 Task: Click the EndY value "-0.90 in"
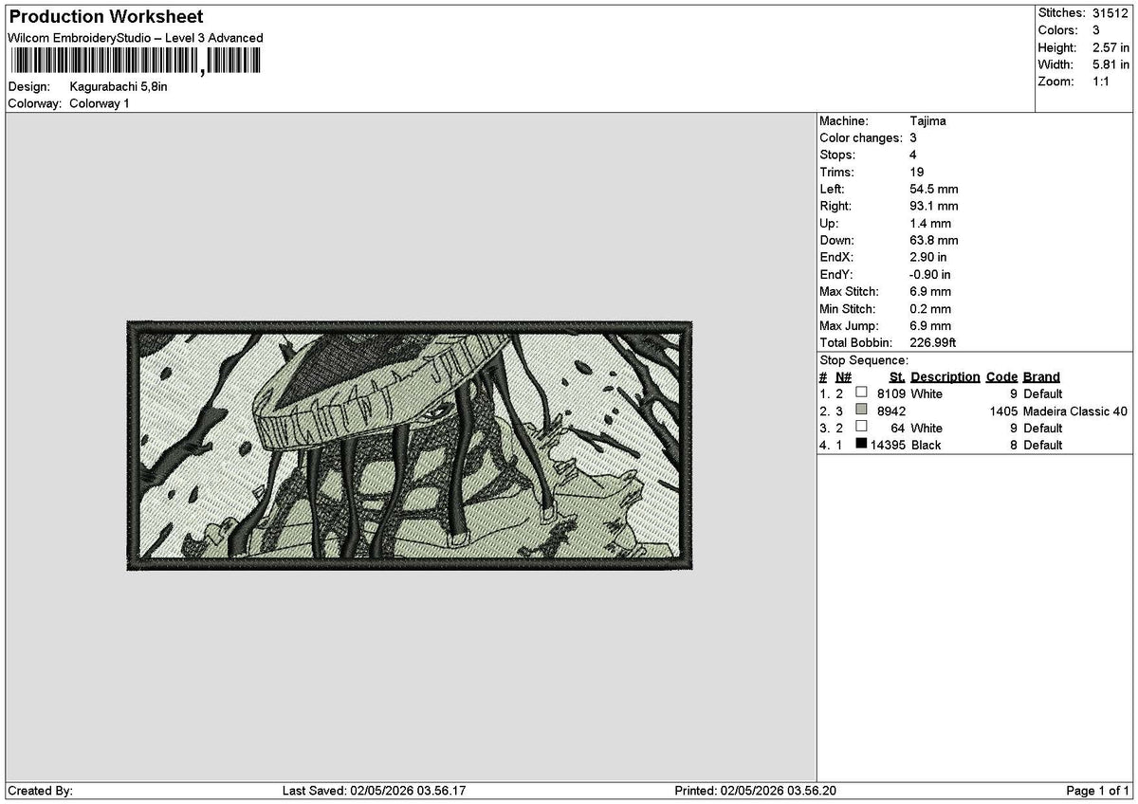tap(930, 274)
